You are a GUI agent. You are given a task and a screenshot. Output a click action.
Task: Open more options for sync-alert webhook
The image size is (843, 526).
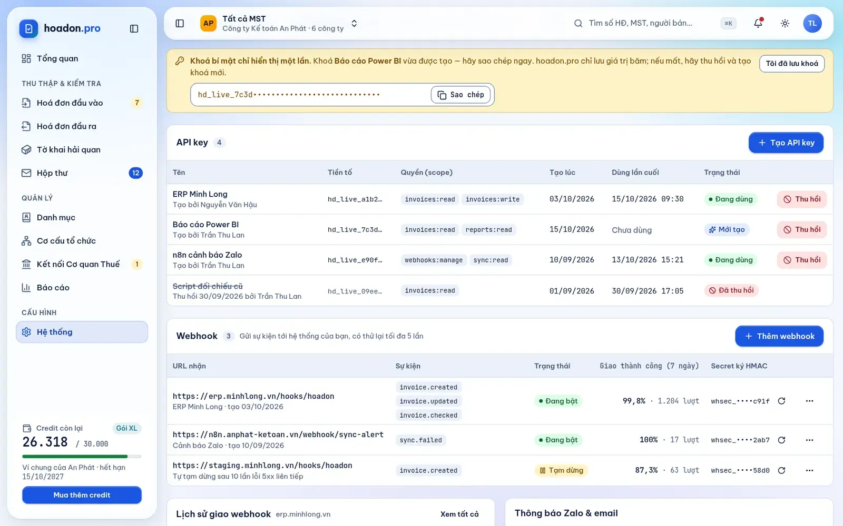click(x=810, y=440)
